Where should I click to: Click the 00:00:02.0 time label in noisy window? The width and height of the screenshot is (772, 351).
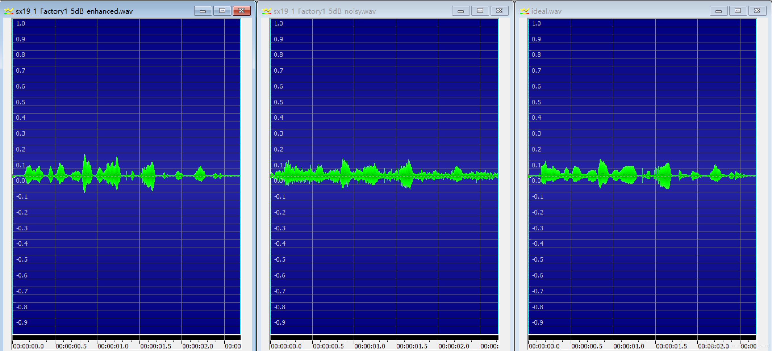[454, 346]
